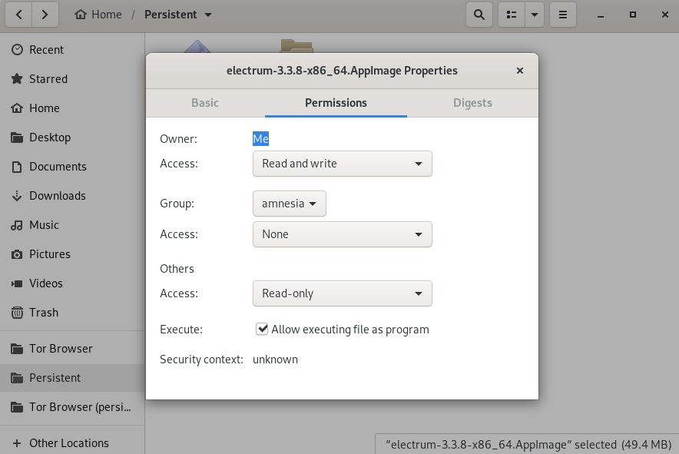Open group Access dropdown showing None
Screen dimensions: 679x454
point(342,234)
